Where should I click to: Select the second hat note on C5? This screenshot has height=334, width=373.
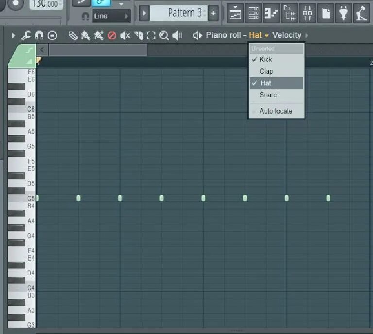point(78,198)
